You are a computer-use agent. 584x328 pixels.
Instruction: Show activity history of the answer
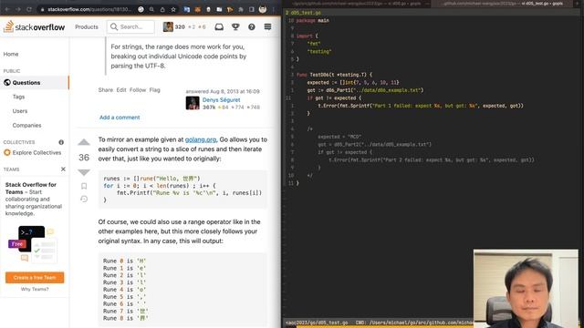coord(84,199)
